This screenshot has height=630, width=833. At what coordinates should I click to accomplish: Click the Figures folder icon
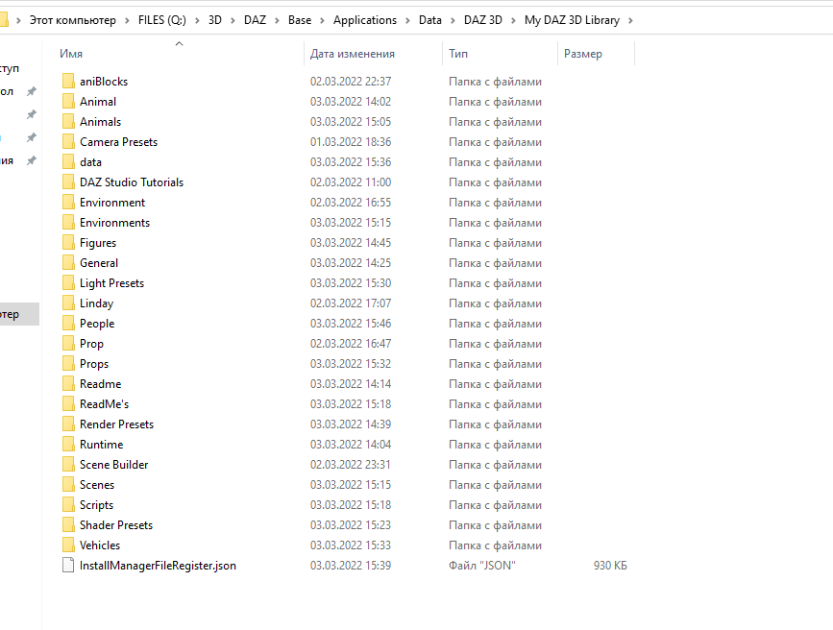coord(68,243)
